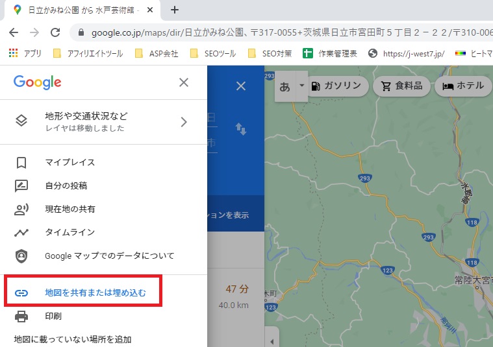Open 自分の投稿 menu item
The height and width of the screenshot is (347, 493).
(x=103, y=185)
